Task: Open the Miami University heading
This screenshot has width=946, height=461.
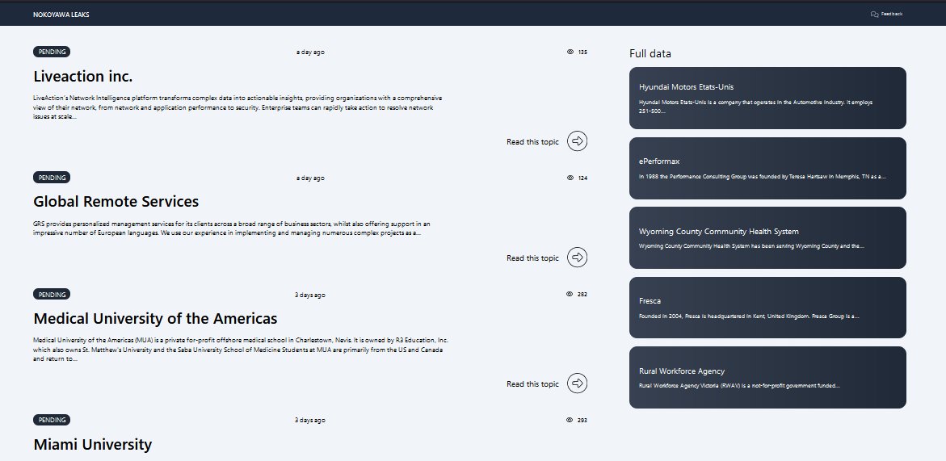Action: pos(92,445)
